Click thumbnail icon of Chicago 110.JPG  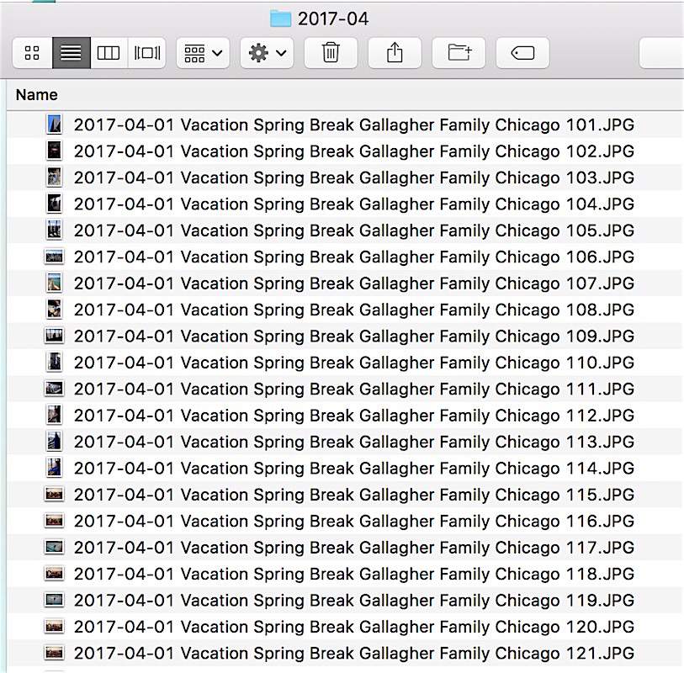click(x=54, y=362)
